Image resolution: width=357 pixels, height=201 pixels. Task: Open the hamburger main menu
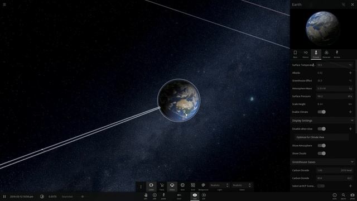click(x=4, y=4)
